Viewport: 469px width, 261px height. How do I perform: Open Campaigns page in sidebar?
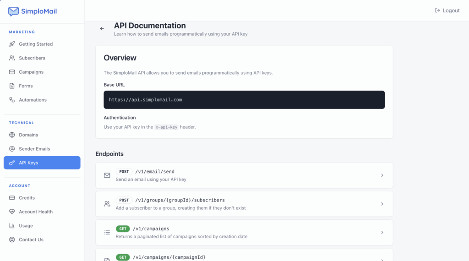(42, 72)
